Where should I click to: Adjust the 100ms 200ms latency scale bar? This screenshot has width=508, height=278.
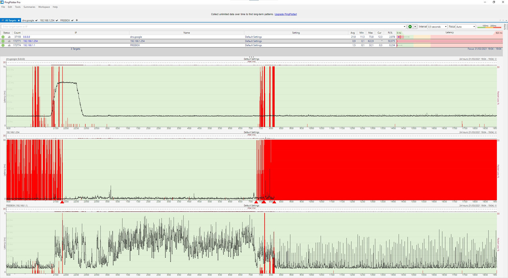489,27
